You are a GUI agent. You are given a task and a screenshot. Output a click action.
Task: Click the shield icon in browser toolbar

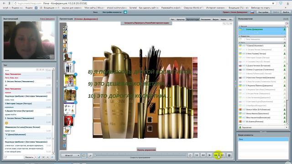pos(281,3)
